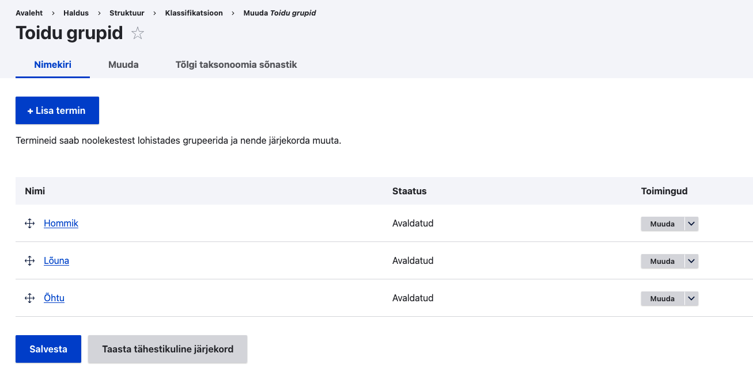Select the Tõlgi taksonoomia sõnastik tab
Screen dimensions: 753x380
236,64
